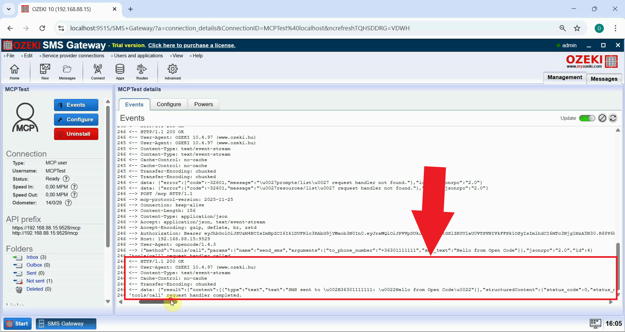This screenshot has width=625, height=332.
Task: Open a new browser tab
Action: click(131, 9)
